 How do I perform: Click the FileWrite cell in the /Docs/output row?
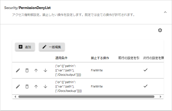point(97,70)
